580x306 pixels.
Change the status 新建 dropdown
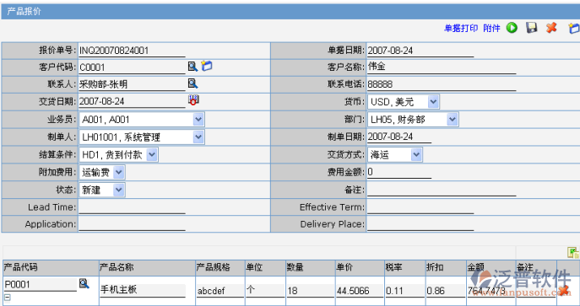tap(118, 191)
